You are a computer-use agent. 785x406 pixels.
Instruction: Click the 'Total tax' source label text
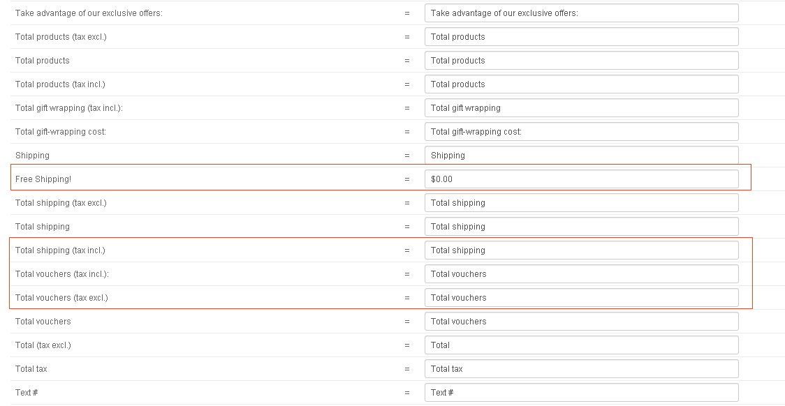point(31,369)
